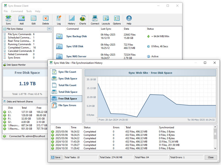The image size is (221, 165).
Task: Select the Sync Backup Disk command
Action: click(76, 36)
